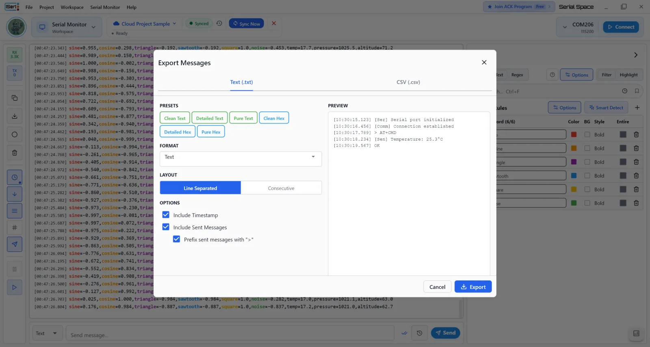This screenshot has width=650, height=347.
Task: Open the Workspace menu
Action: 72,7
